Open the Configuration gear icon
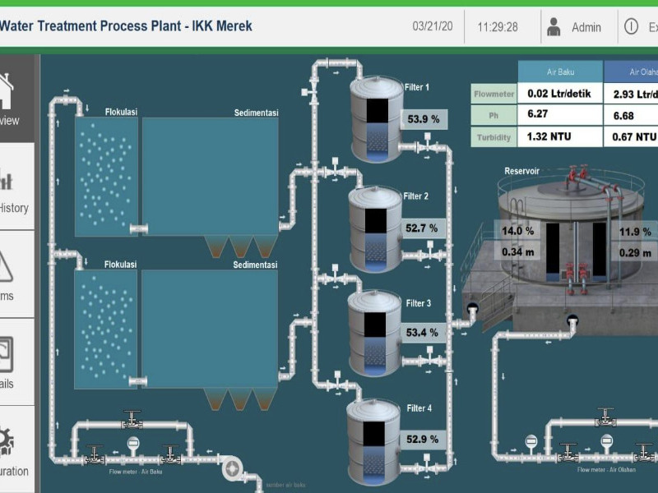The image size is (658, 493). tap(7, 441)
